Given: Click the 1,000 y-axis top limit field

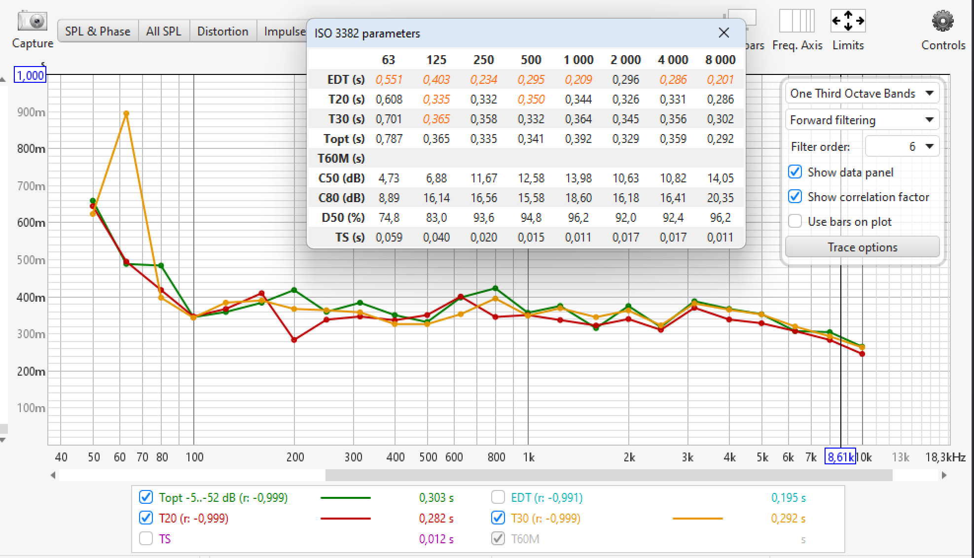Looking at the screenshot, I should [30, 75].
